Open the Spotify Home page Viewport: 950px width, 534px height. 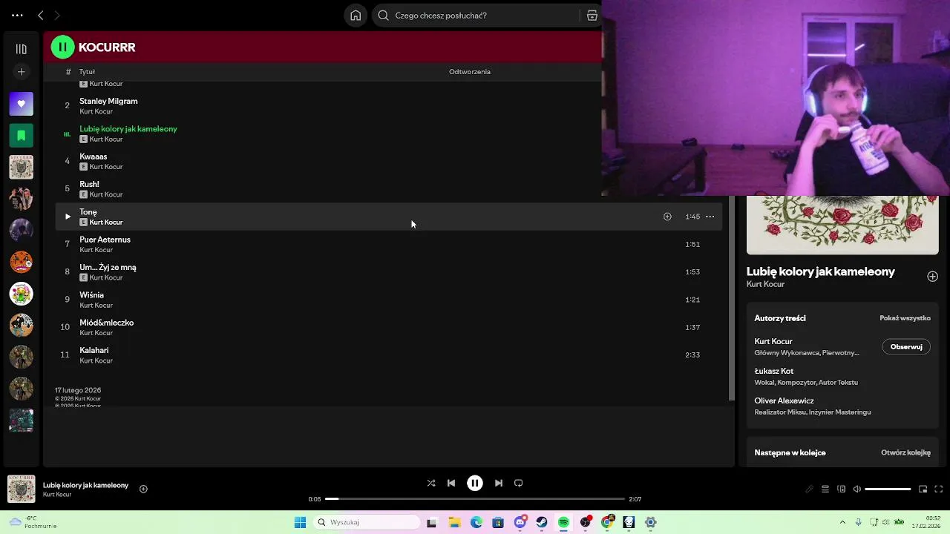click(356, 15)
